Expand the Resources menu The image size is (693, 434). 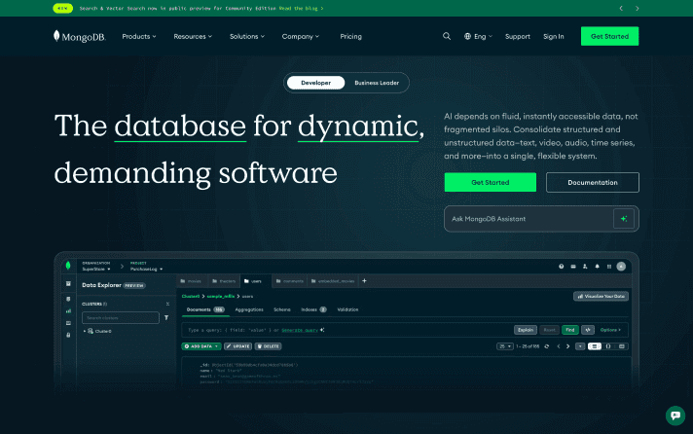[193, 36]
